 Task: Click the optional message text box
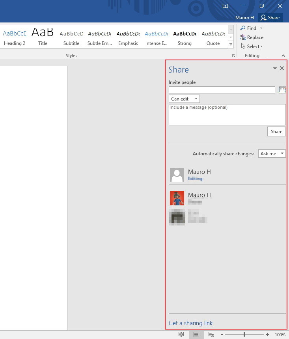point(227,115)
